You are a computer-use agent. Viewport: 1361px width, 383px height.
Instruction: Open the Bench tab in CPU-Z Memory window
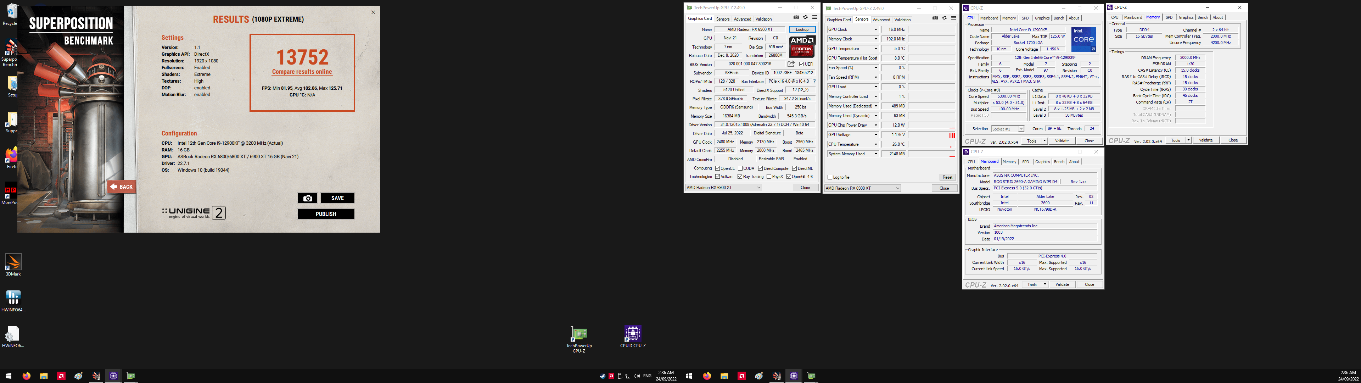pos(1203,17)
